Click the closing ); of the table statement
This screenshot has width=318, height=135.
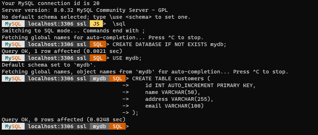[x=135, y=113]
